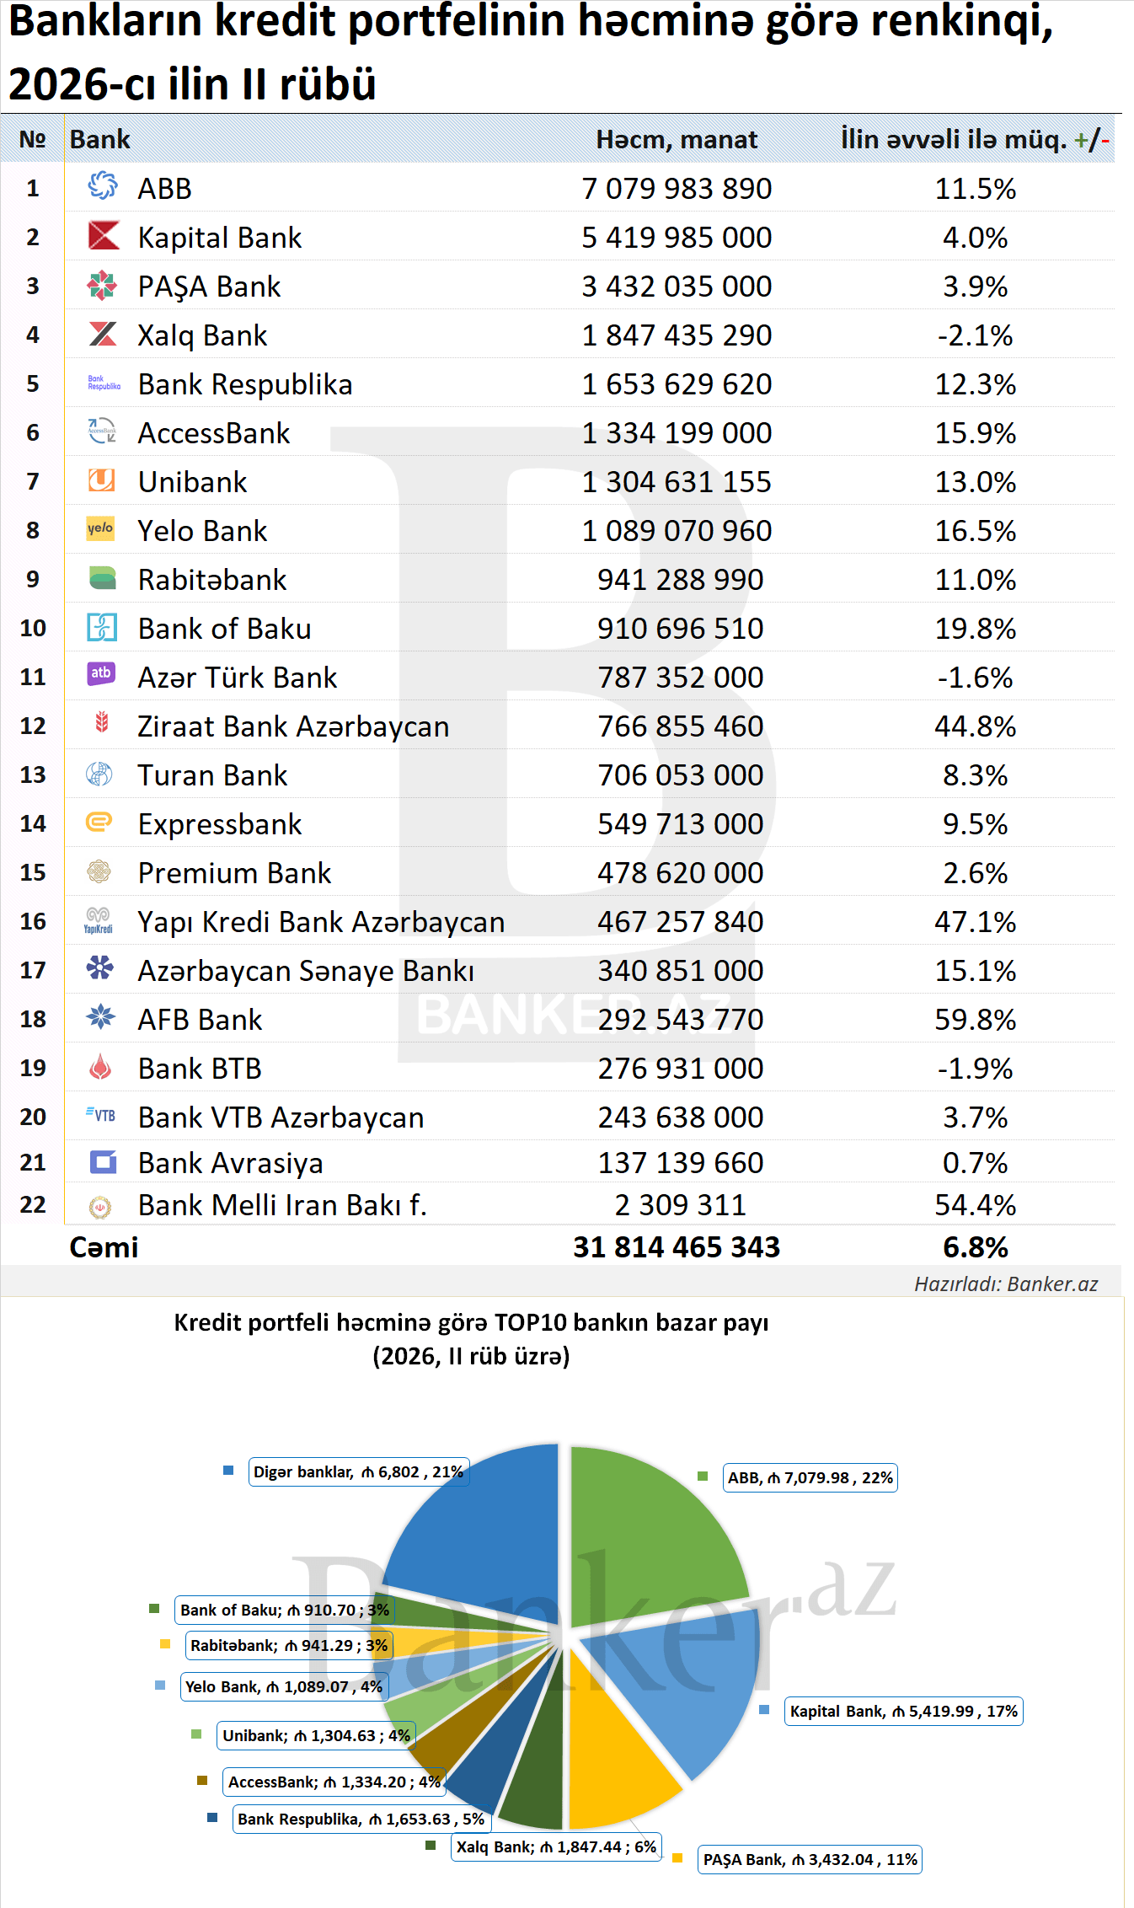Viewport: 1134px width, 1908px height.
Task: Click 'Yelo Bank, 1,089.07, 4%' pie label
Action: (284, 1686)
